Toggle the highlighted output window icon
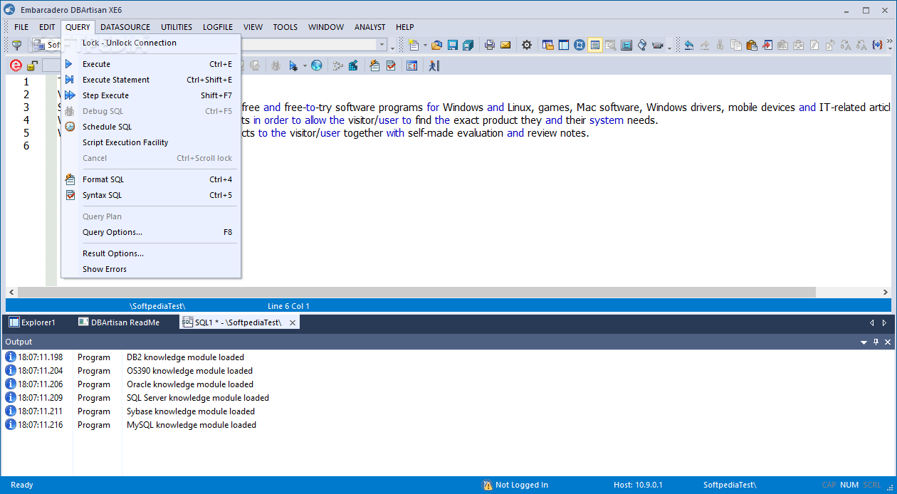 point(595,45)
